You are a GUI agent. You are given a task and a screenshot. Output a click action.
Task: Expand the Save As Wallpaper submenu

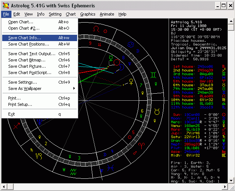click(40, 88)
